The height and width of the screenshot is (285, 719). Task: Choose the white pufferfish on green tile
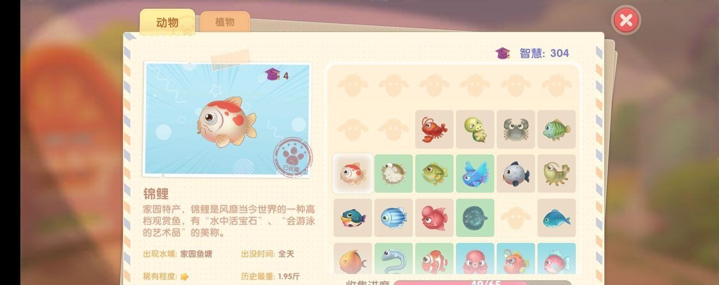click(393, 174)
